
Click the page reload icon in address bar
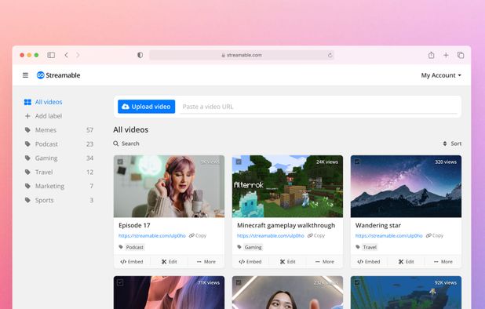tap(330, 55)
